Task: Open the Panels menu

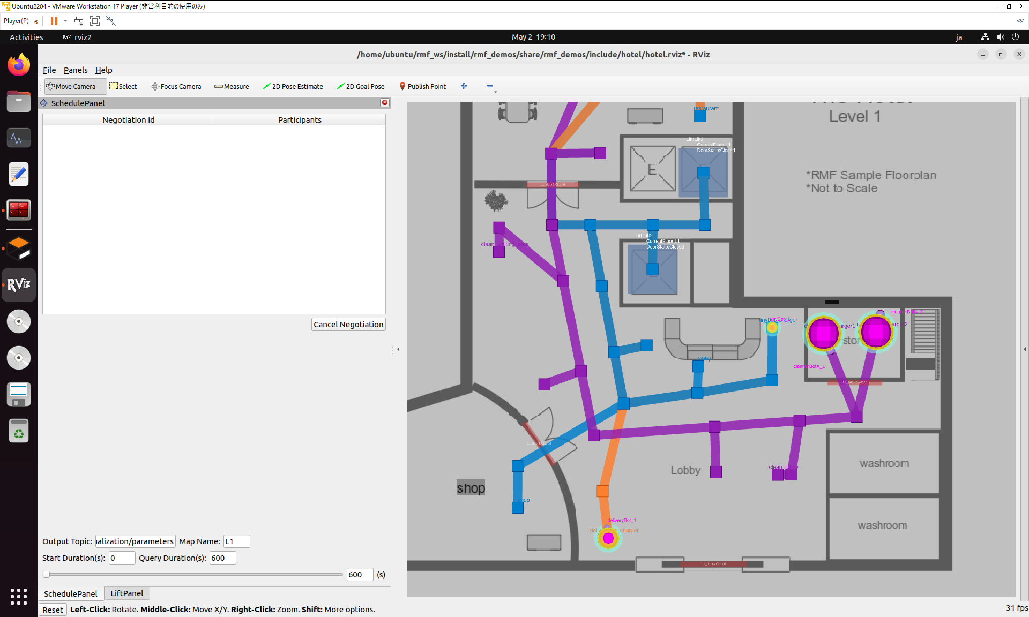Action: tap(76, 70)
